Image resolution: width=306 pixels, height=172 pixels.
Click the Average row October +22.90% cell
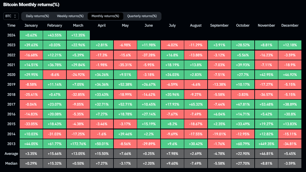coord(243,154)
